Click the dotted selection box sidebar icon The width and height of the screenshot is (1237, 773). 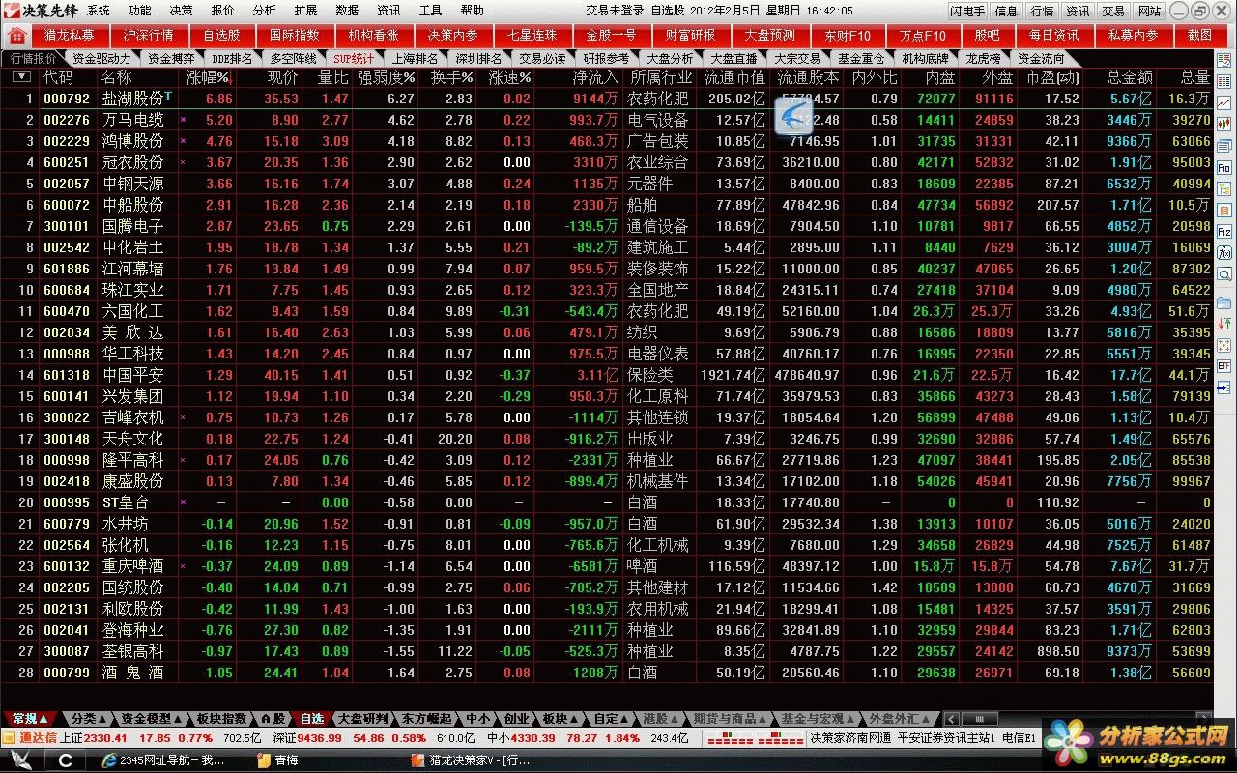click(1224, 345)
